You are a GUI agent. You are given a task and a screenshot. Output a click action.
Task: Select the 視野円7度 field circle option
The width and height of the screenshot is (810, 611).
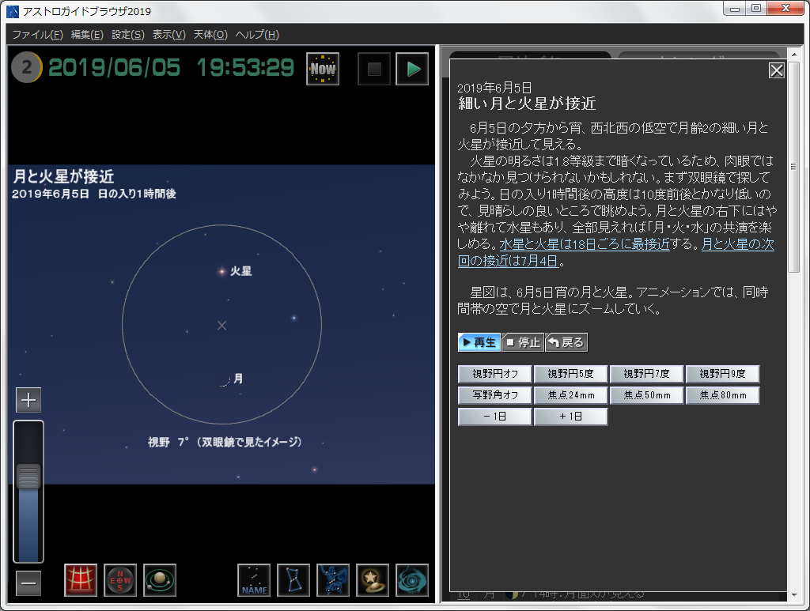pos(647,374)
